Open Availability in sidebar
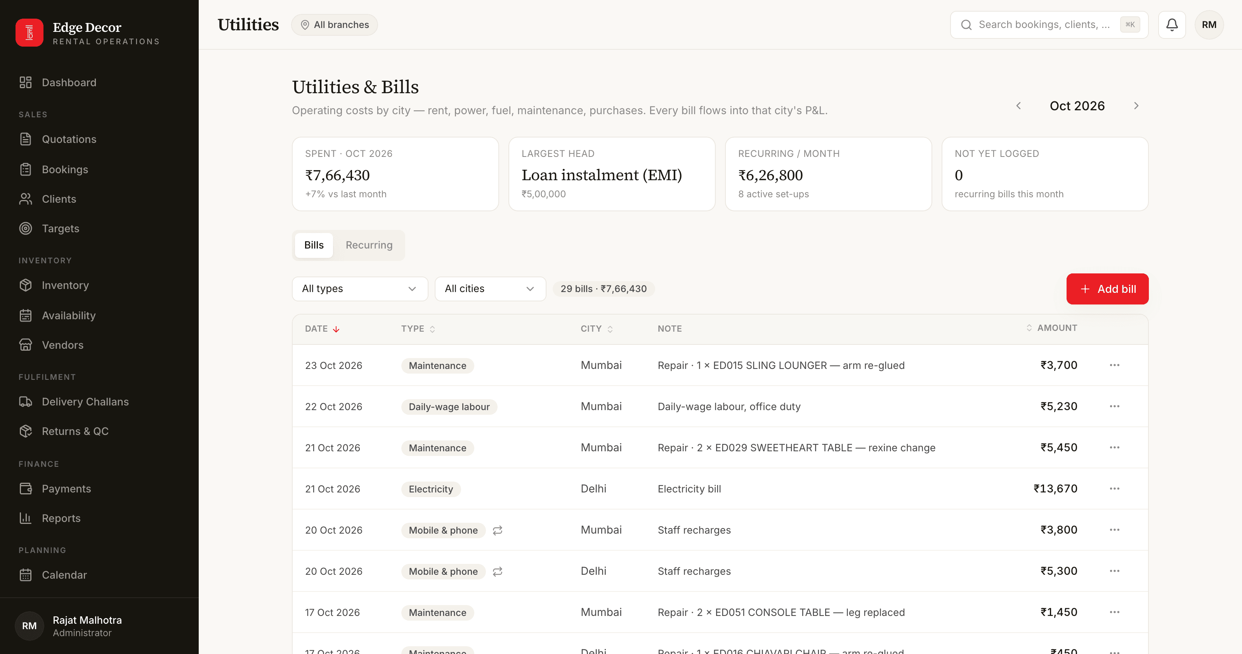The width and height of the screenshot is (1242, 654). [99, 315]
